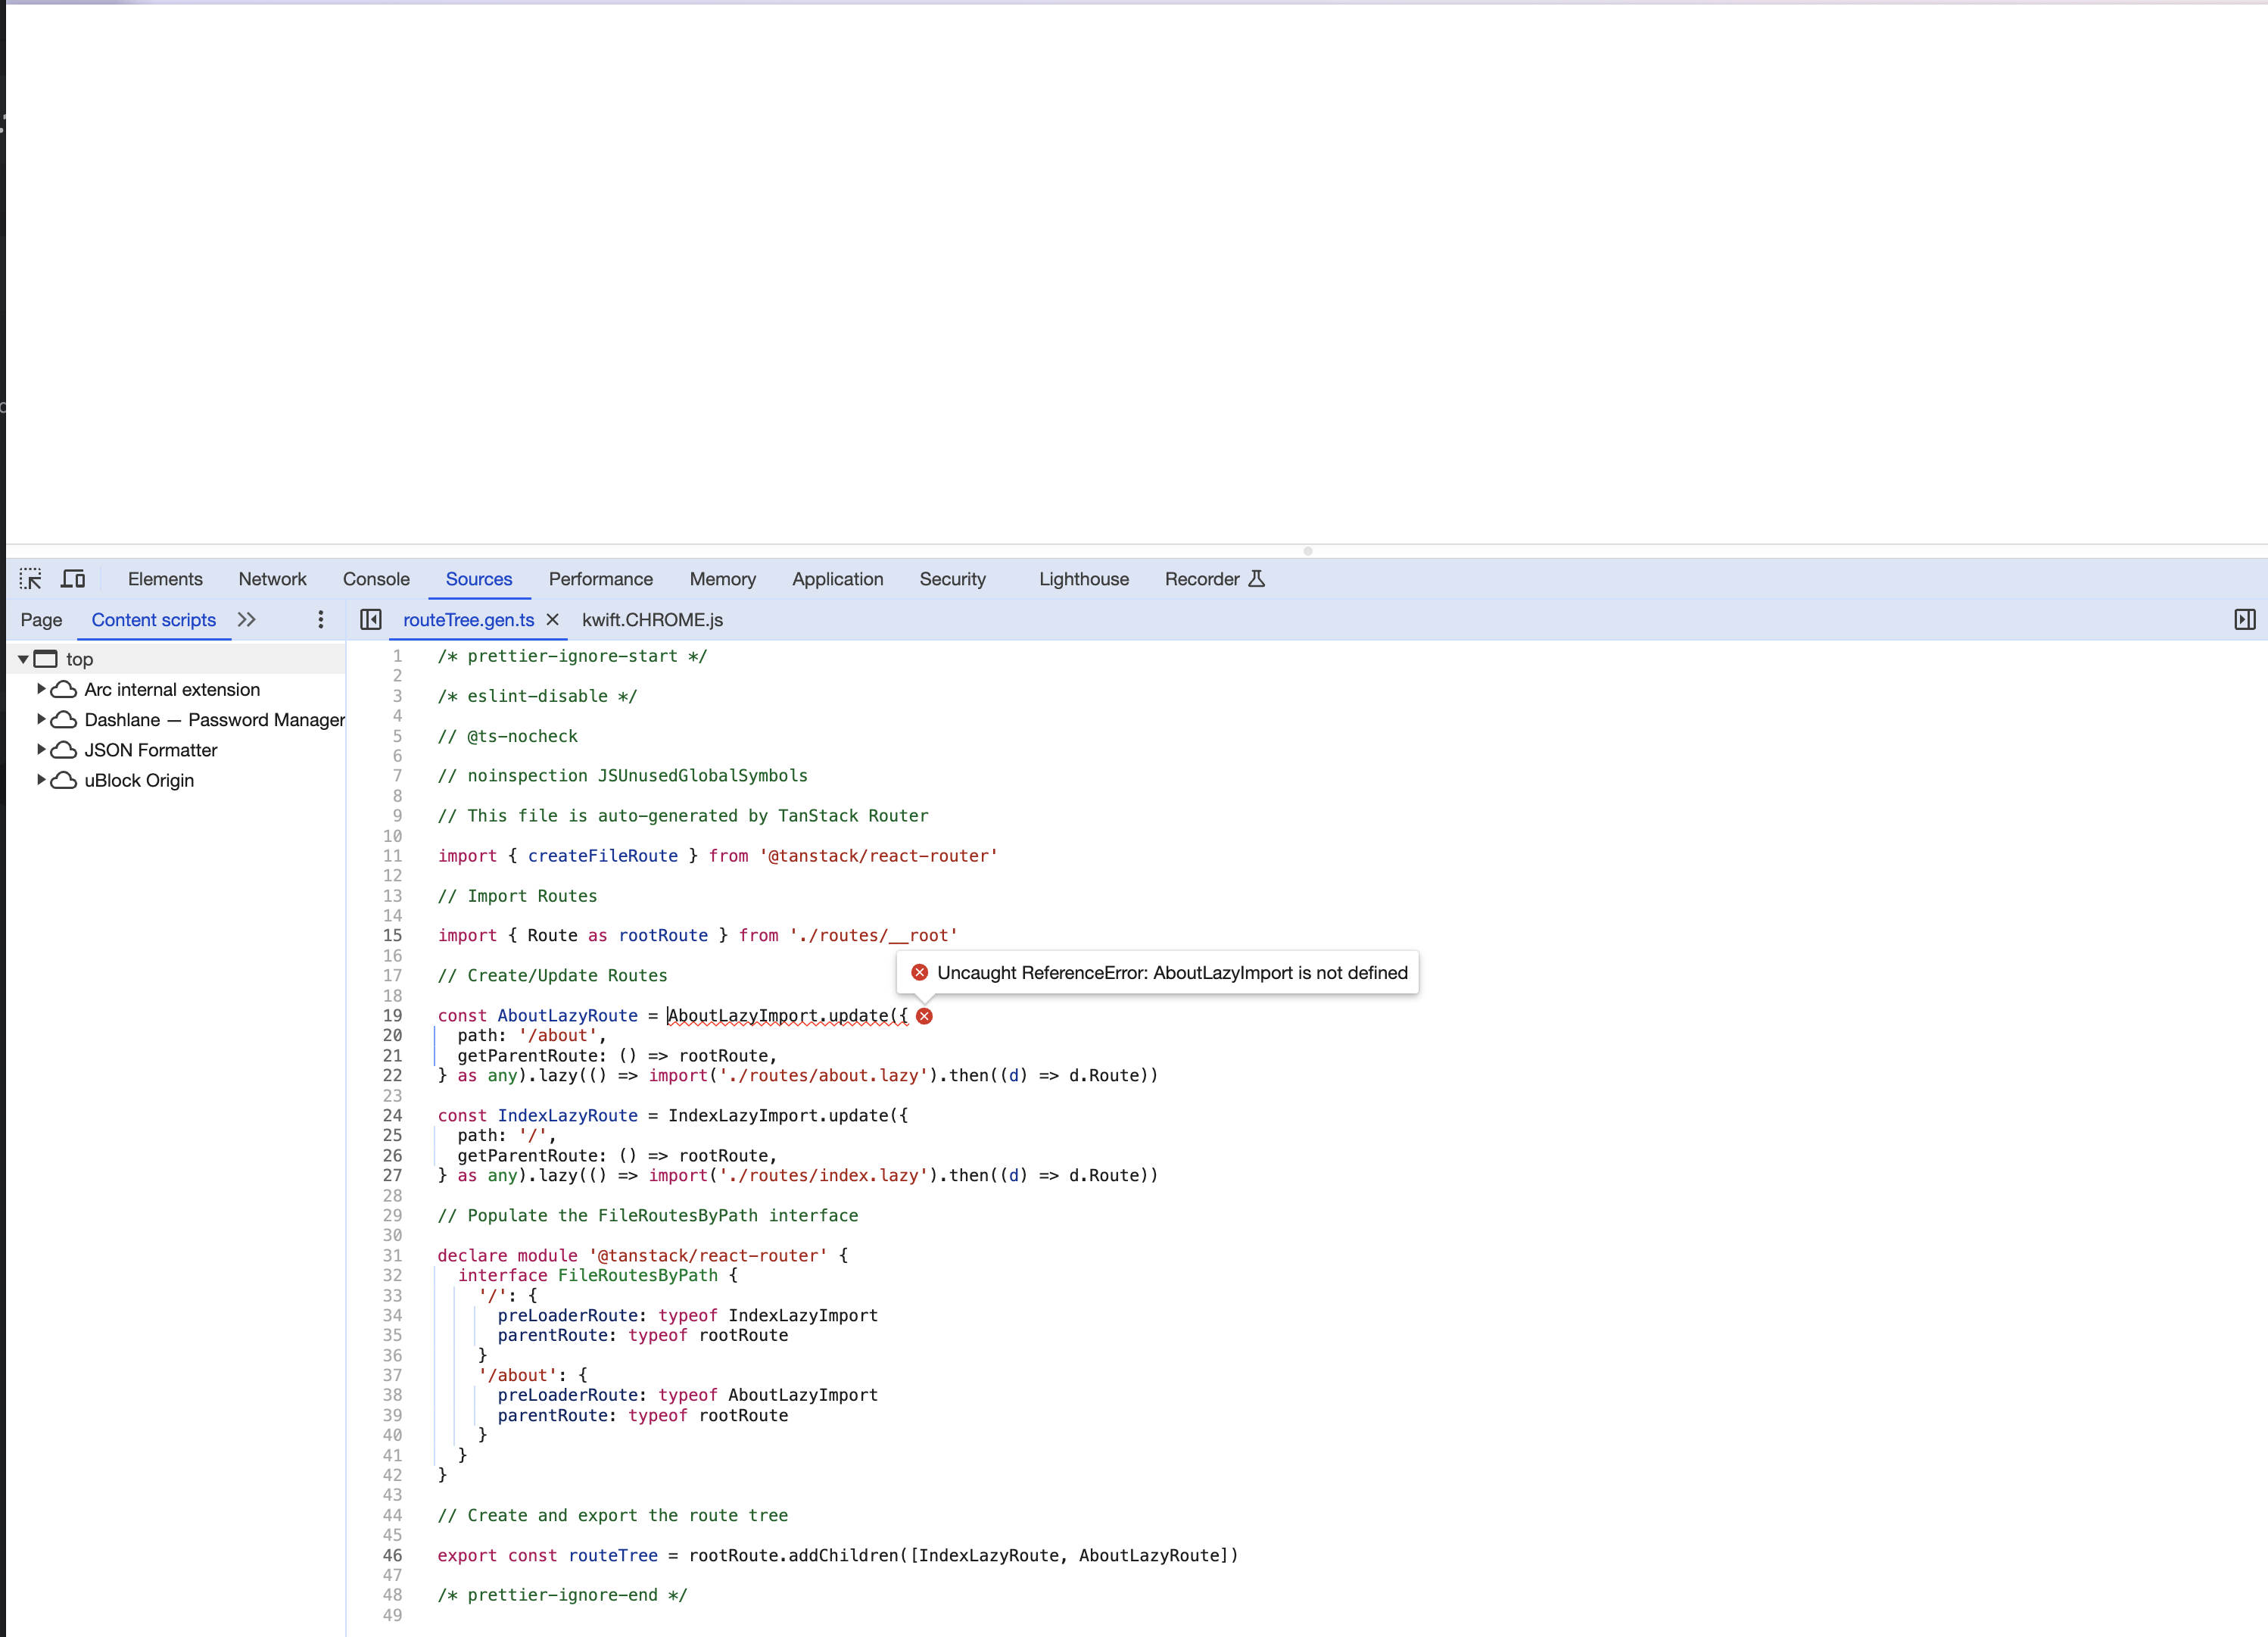Close the routeTree.gen.ts file tab
This screenshot has width=2268, height=1637.
(552, 620)
